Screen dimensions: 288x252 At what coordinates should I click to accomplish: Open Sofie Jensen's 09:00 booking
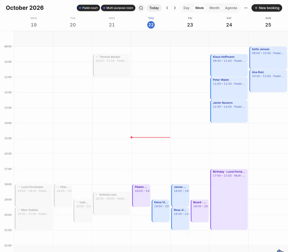[x=268, y=58]
